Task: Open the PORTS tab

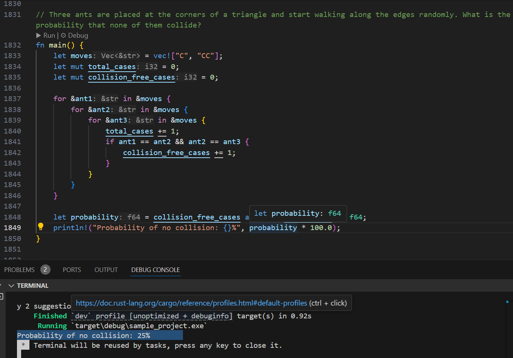Action: coord(72,270)
